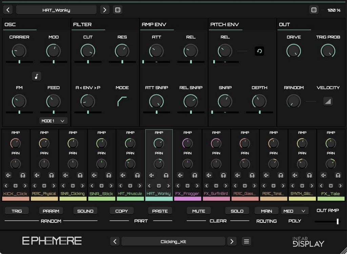Viewport: 347px width, 254px height.
Task: Open the MODE 1 dropdown under FEED
Action: 53,121
